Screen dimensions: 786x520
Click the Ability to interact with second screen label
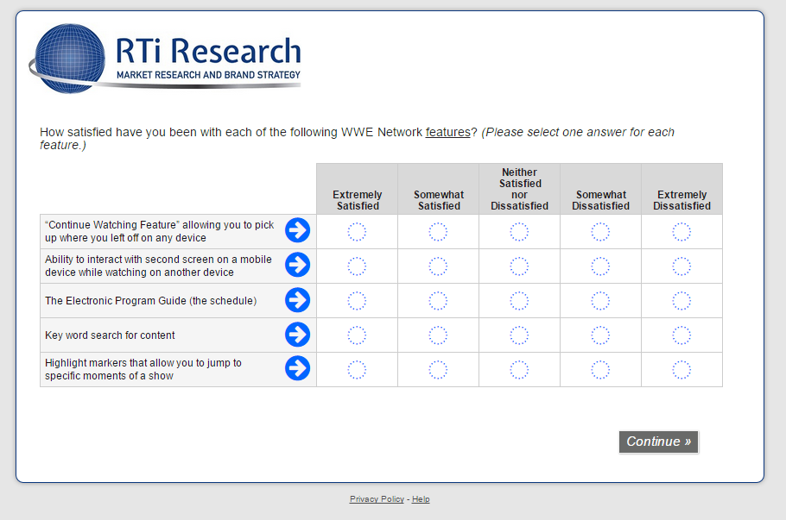click(158, 266)
